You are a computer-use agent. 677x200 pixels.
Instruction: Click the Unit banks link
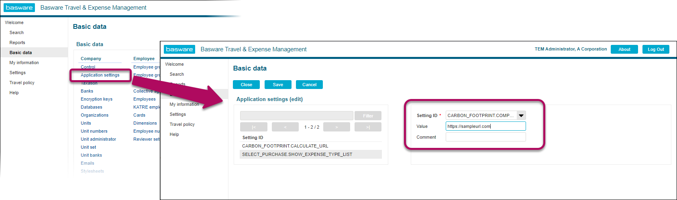[x=91, y=155]
